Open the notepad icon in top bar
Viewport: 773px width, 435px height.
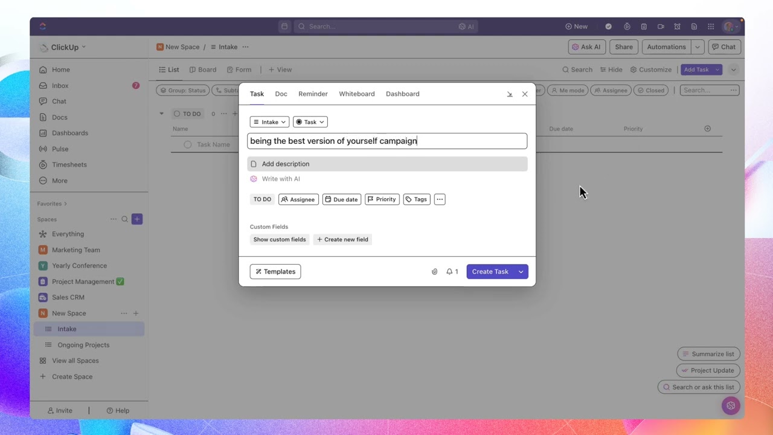pyautogui.click(x=644, y=27)
